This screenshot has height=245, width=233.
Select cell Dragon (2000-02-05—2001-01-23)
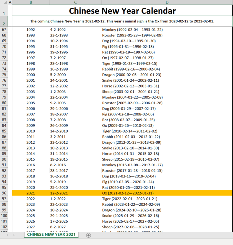point(167,75)
